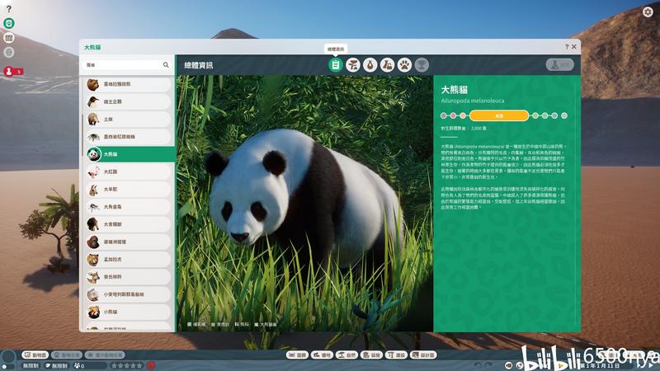Select the orangutan entry in the list
660x371 pixels.
pyautogui.click(x=129, y=242)
